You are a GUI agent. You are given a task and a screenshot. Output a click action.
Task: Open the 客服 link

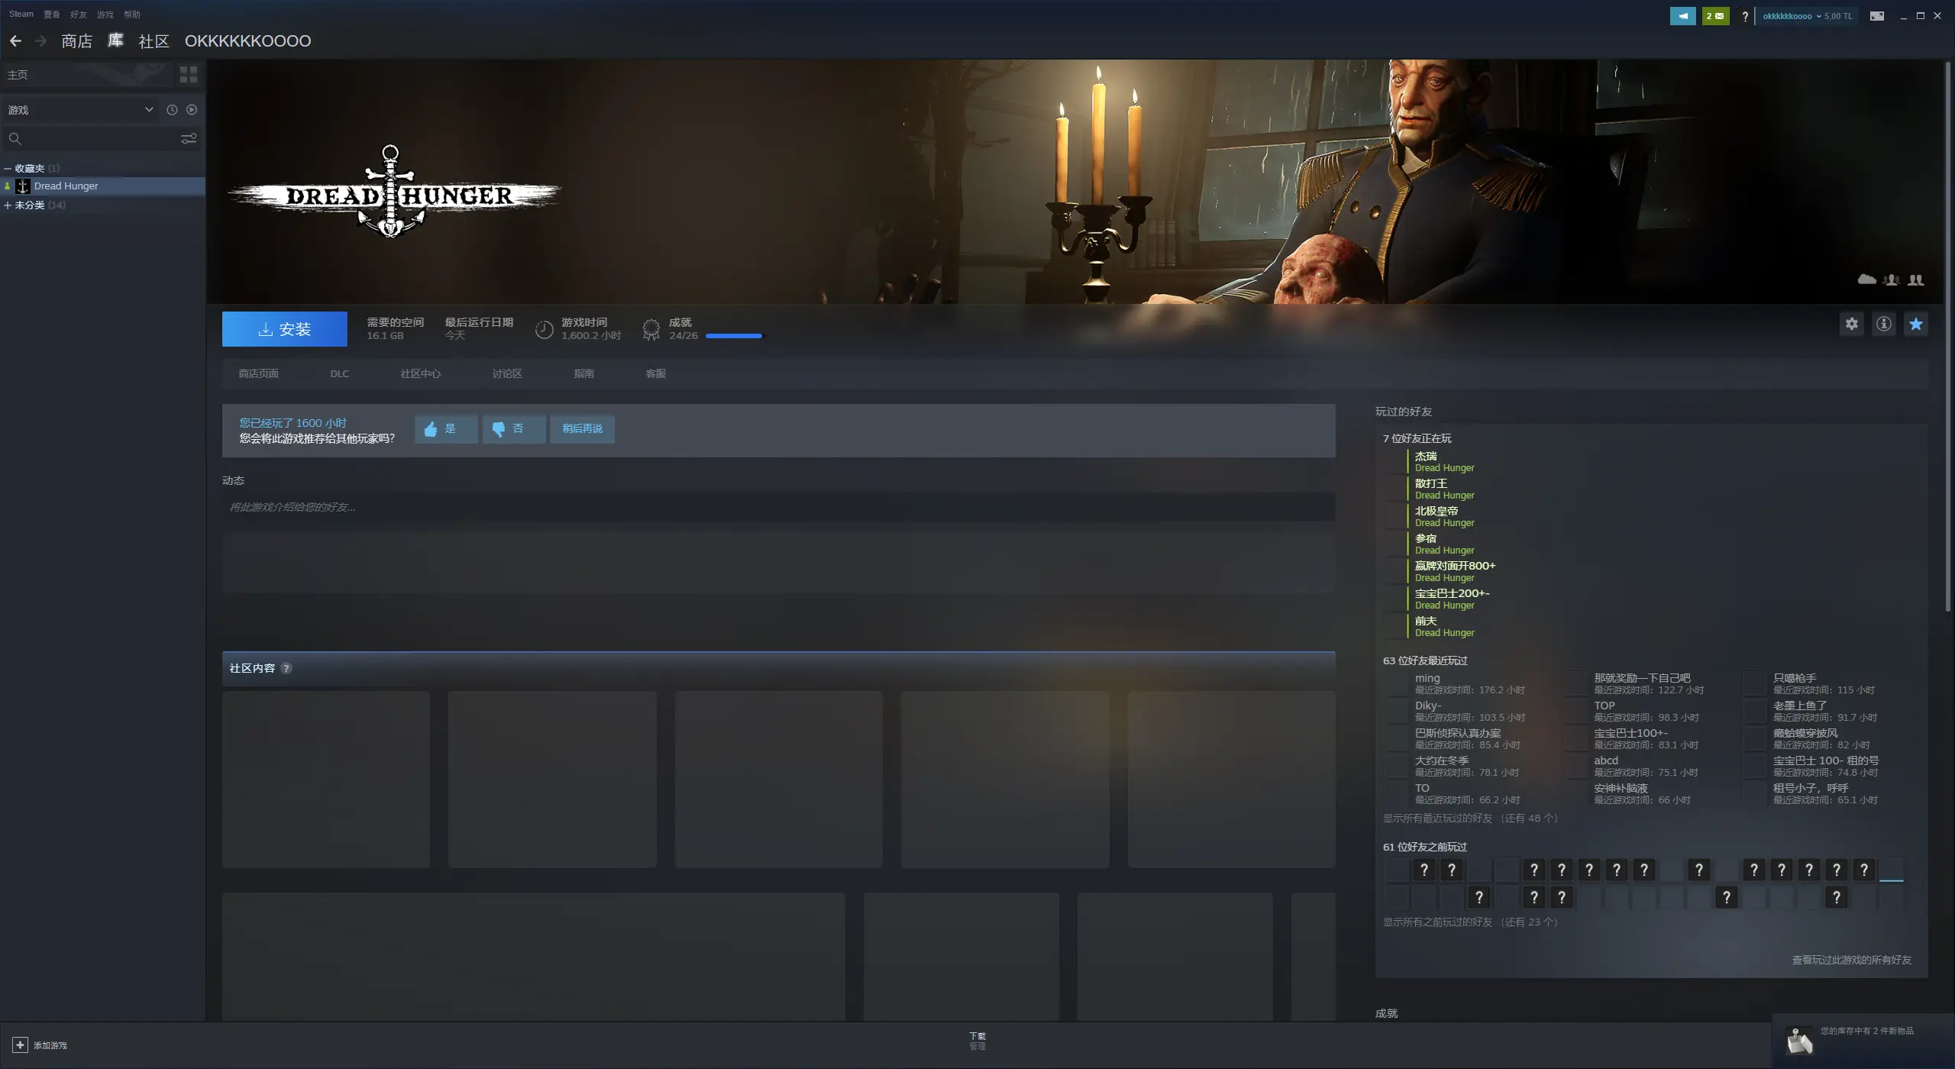point(655,374)
